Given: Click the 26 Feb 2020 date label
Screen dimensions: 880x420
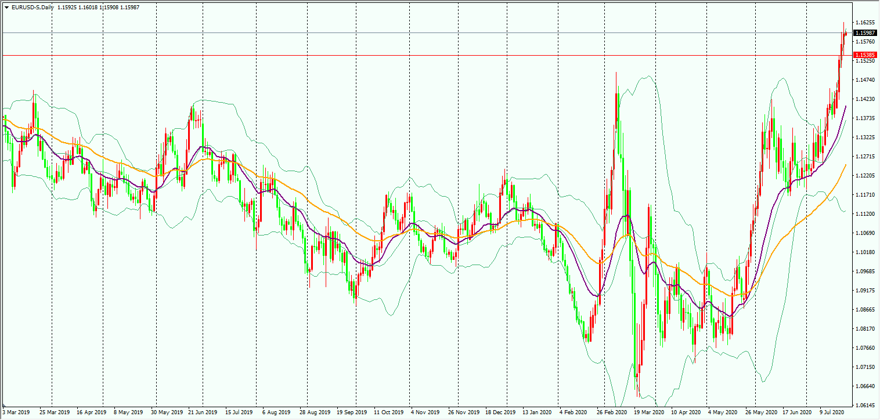Looking at the screenshot, I should [x=611, y=412].
